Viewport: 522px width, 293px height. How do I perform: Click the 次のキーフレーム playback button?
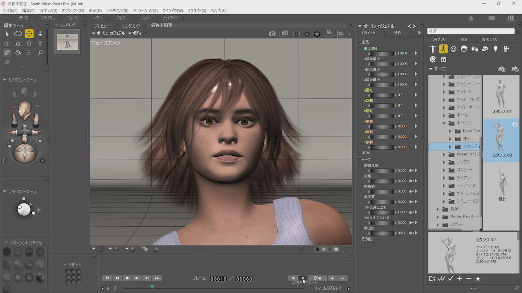(x=303, y=278)
